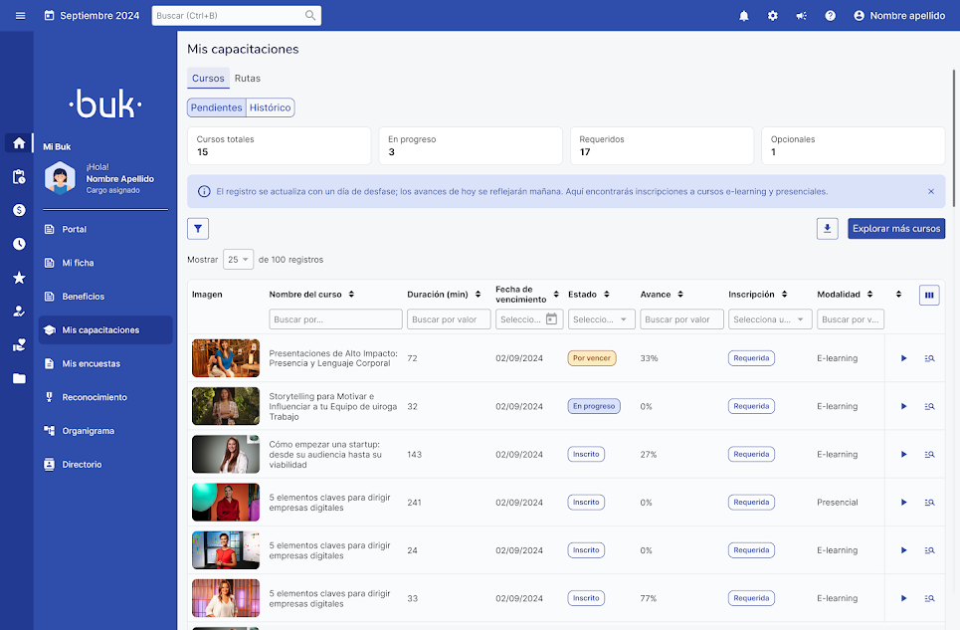Switch to Histórico toggle view
960x630 pixels.
click(x=271, y=107)
